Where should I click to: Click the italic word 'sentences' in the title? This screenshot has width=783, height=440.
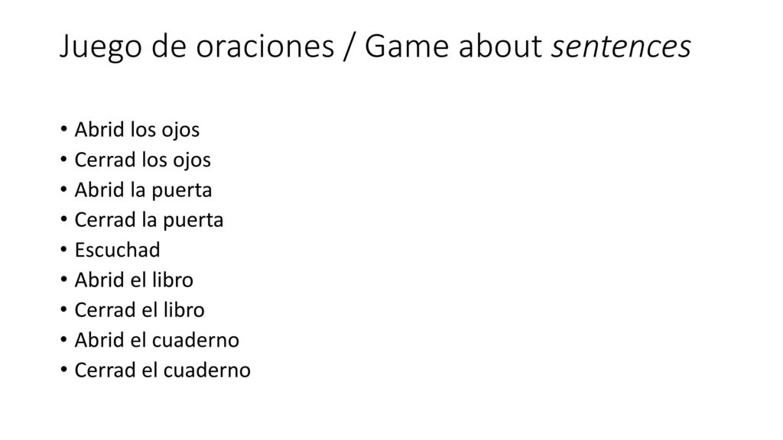[621, 46]
